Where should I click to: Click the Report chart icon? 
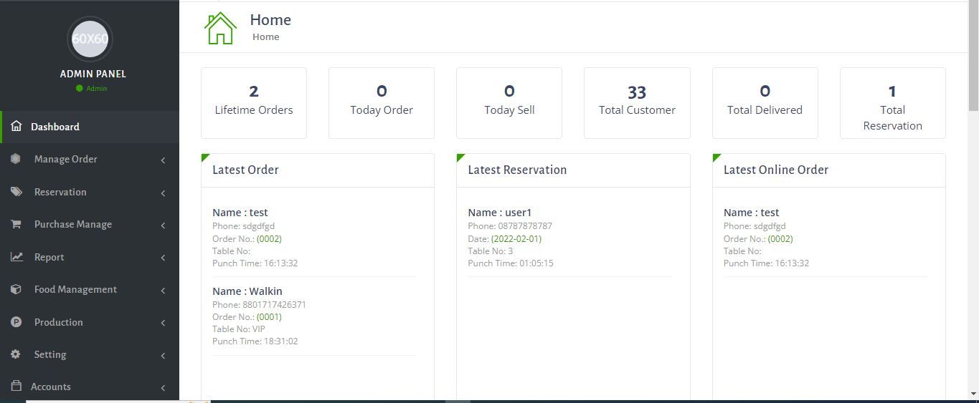coord(16,257)
